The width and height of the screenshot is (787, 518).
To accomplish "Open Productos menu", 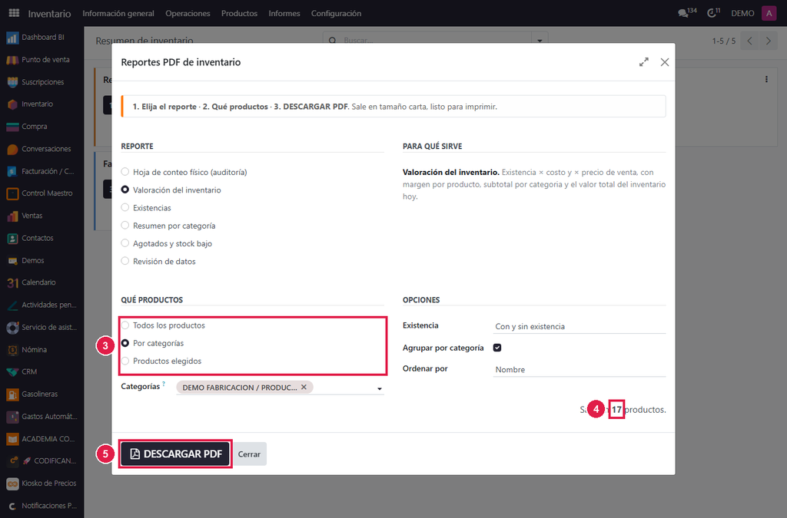I will (x=240, y=13).
